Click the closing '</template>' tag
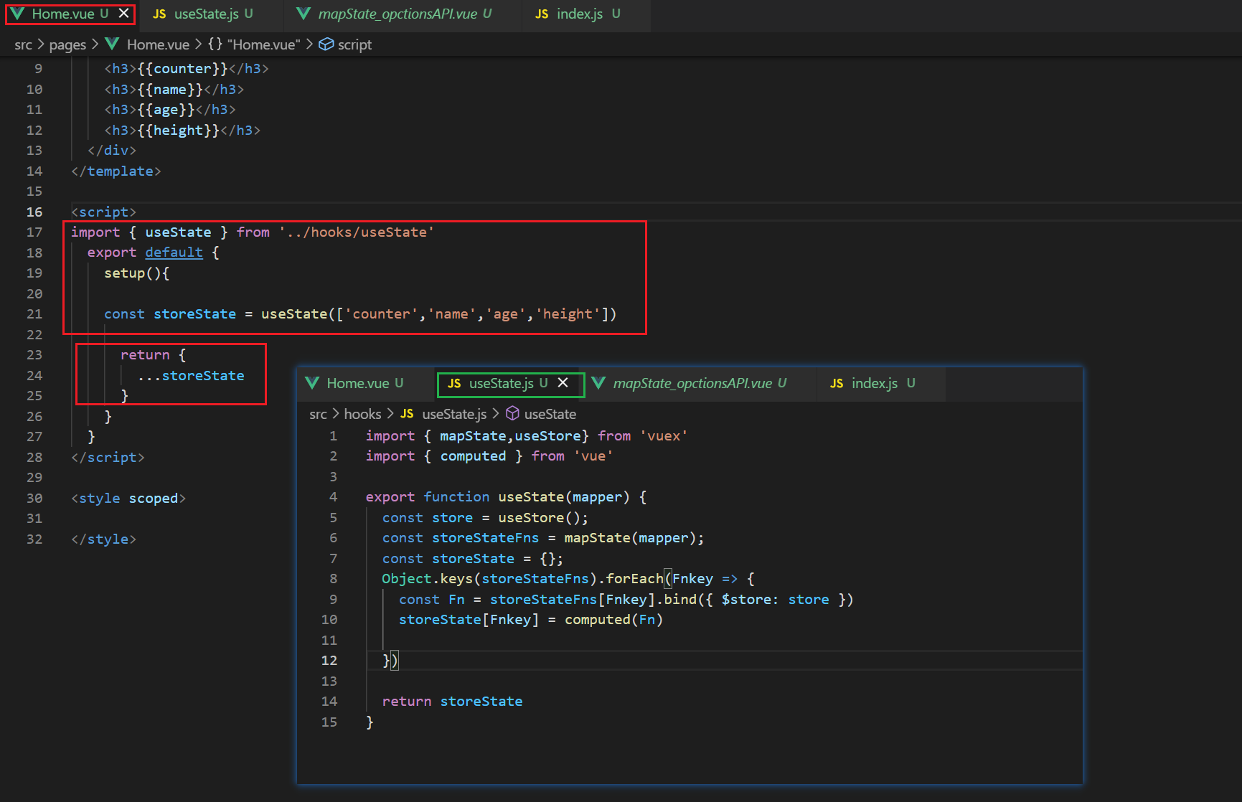 116,171
